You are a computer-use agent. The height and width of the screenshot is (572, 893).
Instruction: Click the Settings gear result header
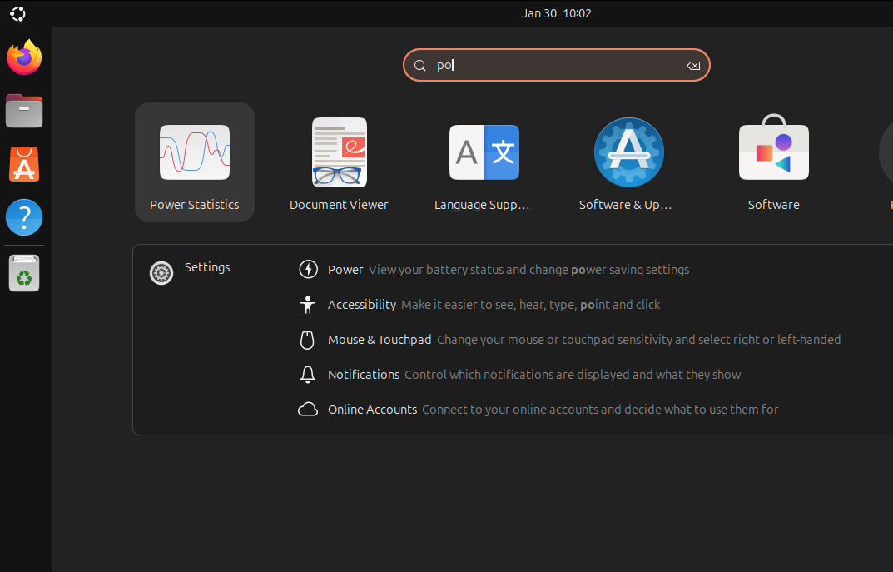[x=206, y=266]
